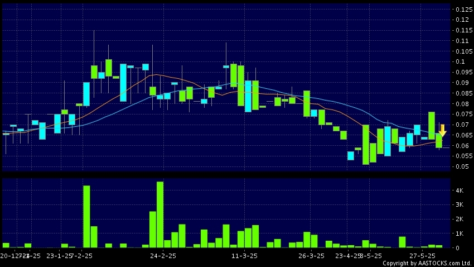Select the 0.08 price axis label
This screenshot has width=474, height=267.
(462, 104)
